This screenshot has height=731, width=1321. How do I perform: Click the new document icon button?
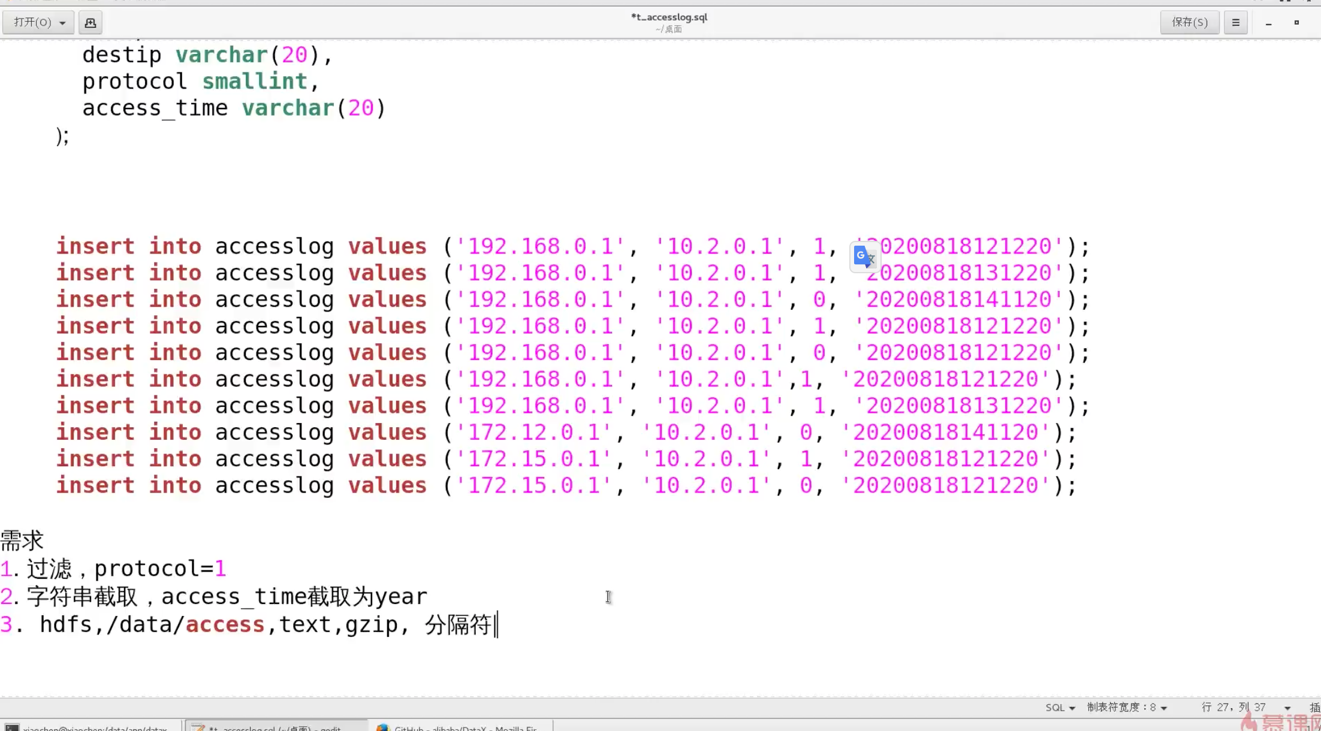pos(90,23)
